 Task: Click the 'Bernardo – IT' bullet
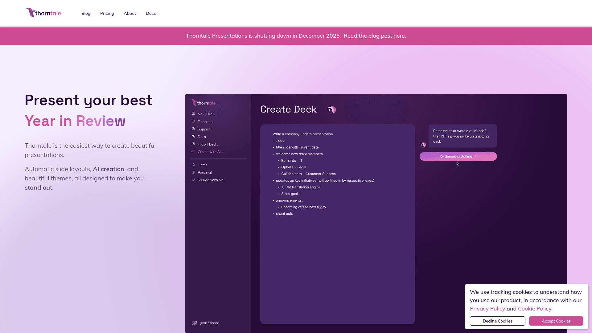tap(292, 161)
